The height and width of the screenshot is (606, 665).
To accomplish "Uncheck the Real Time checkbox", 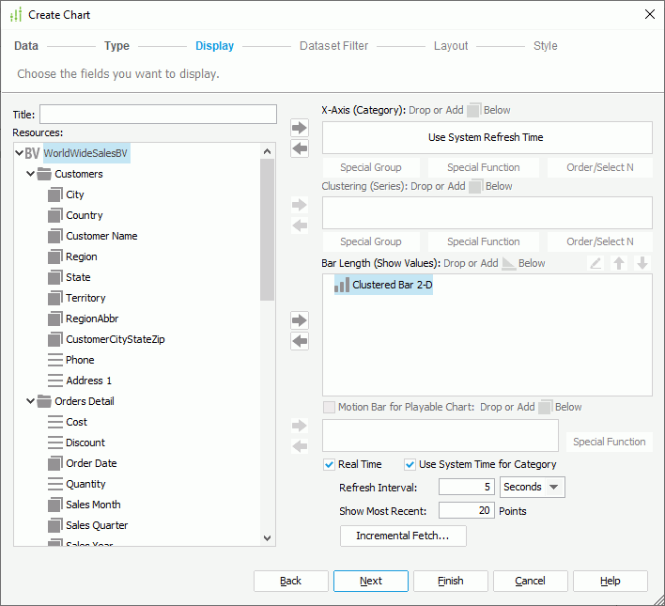I will (x=329, y=464).
